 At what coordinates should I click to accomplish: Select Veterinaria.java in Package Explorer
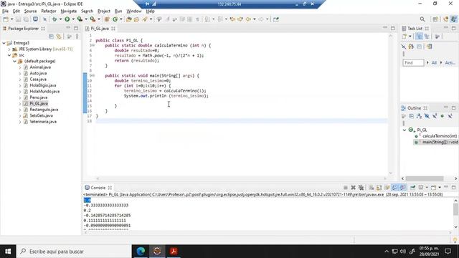[43, 121]
